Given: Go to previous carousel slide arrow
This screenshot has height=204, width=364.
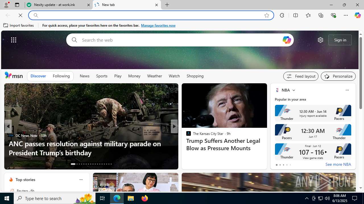Looking at the screenshot, I should click(8, 126).
